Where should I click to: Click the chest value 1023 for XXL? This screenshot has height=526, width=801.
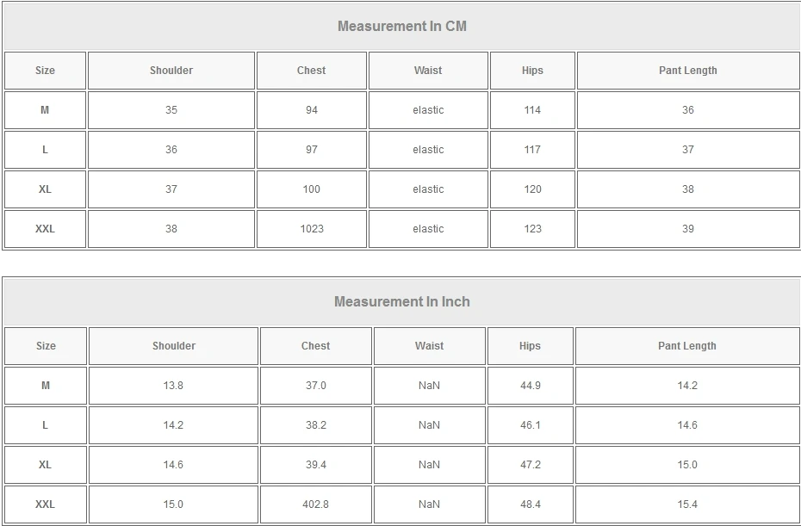[312, 229]
